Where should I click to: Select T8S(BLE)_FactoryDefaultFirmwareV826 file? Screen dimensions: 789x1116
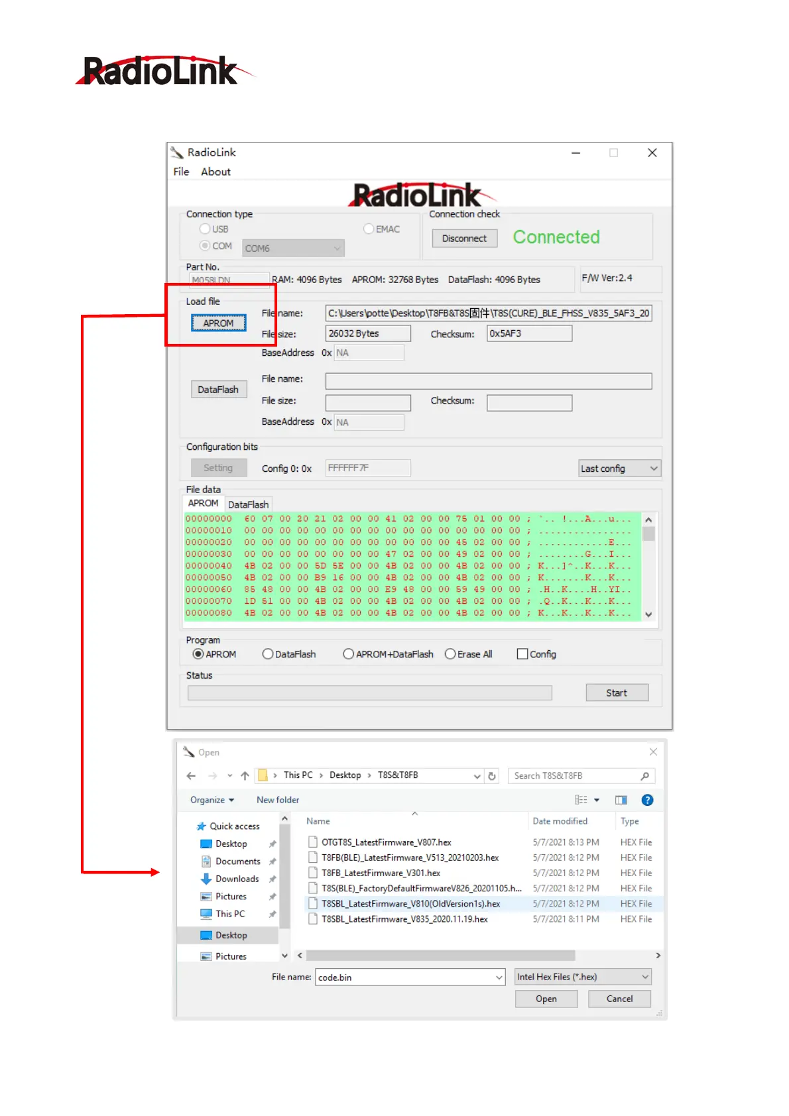tap(422, 889)
